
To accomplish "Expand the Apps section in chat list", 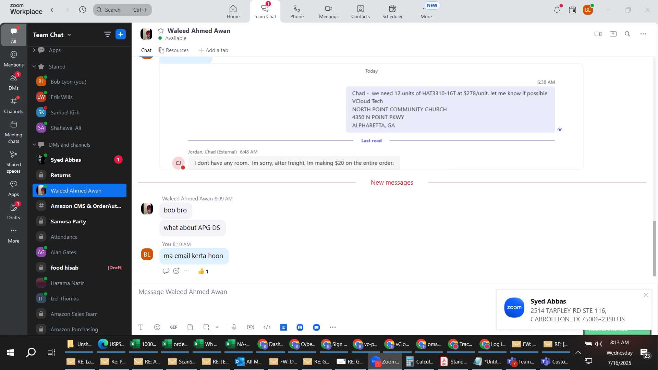I will [x=34, y=50].
